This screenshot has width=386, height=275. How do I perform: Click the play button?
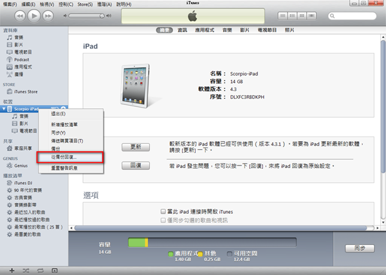click(34, 16)
